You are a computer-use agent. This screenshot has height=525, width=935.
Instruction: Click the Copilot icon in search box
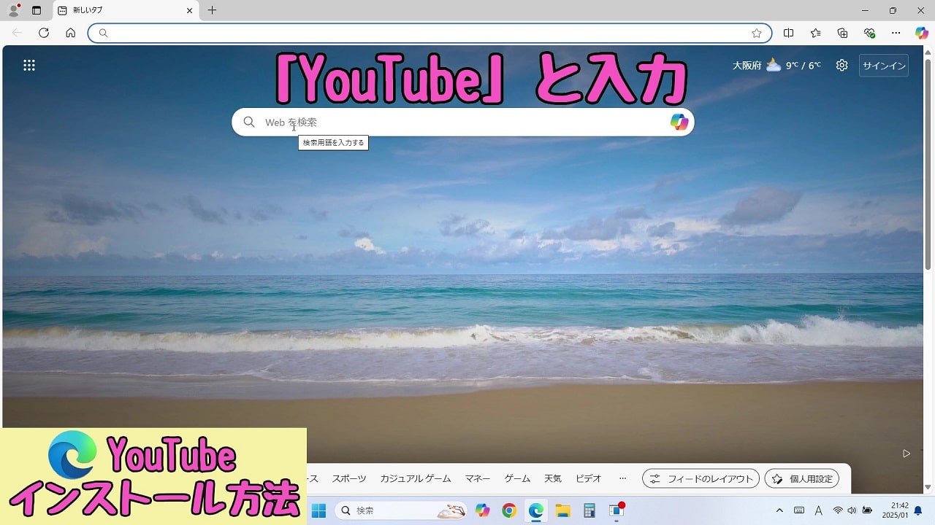coord(679,122)
